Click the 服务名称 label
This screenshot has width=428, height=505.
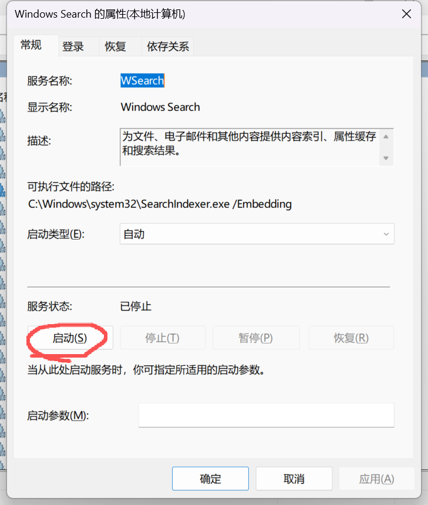(49, 80)
